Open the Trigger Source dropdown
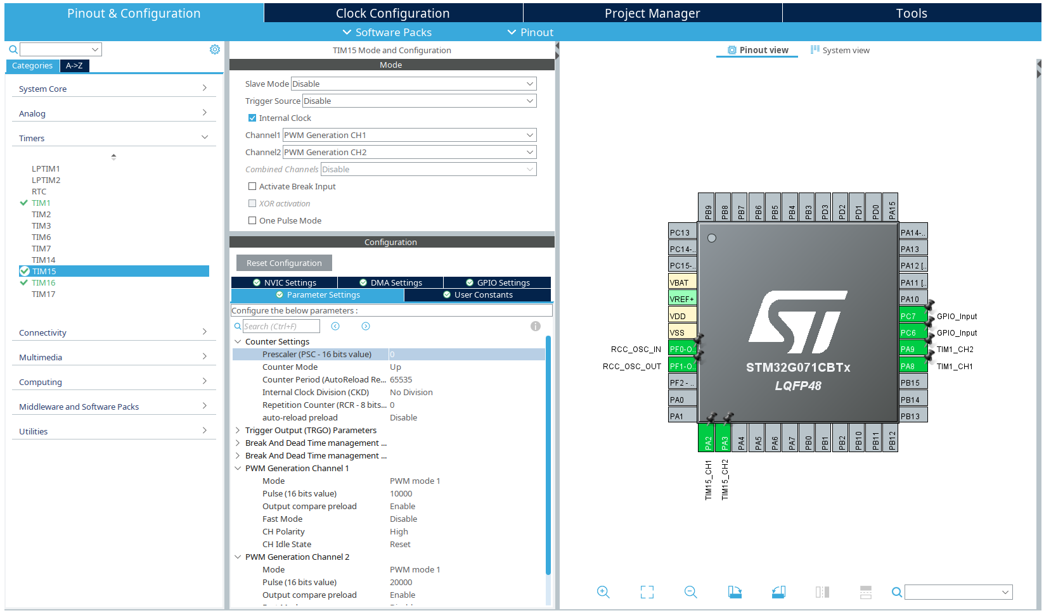This screenshot has width=1044, height=613. click(x=419, y=101)
